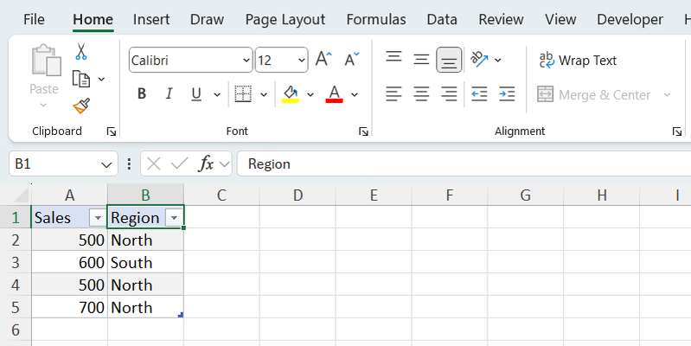Click the Orientation text angle icon
This screenshot has height=346, width=691.
click(x=480, y=60)
